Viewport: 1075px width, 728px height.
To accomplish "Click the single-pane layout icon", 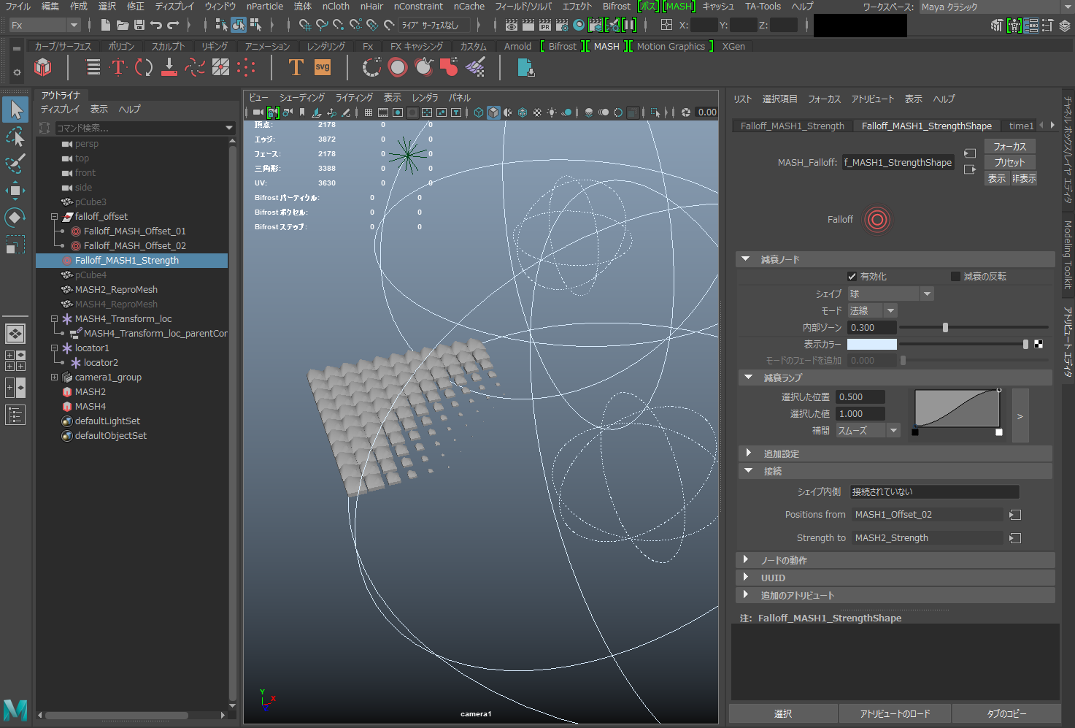I will coord(15,334).
